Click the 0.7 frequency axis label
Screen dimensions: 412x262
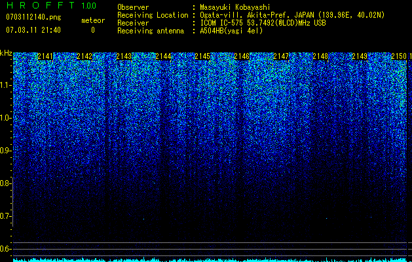pyautogui.click(x=5, y=216)
